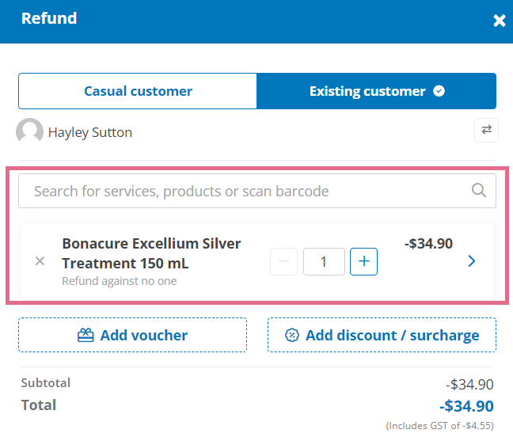513x437 pixels.
Task: Close the Refund dialog
Action: coord(500,21)
